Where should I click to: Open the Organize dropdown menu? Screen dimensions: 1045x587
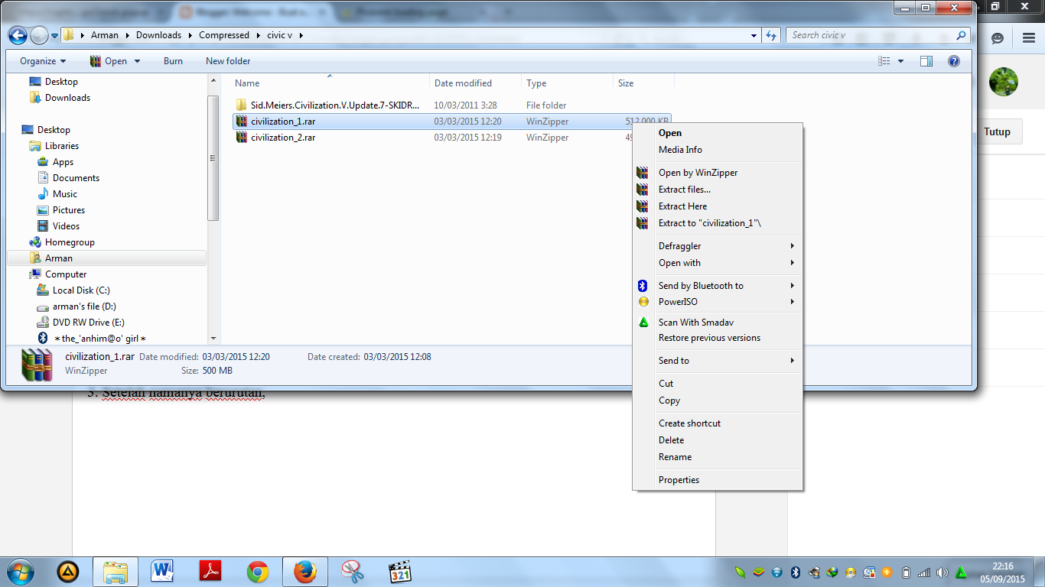43,61
